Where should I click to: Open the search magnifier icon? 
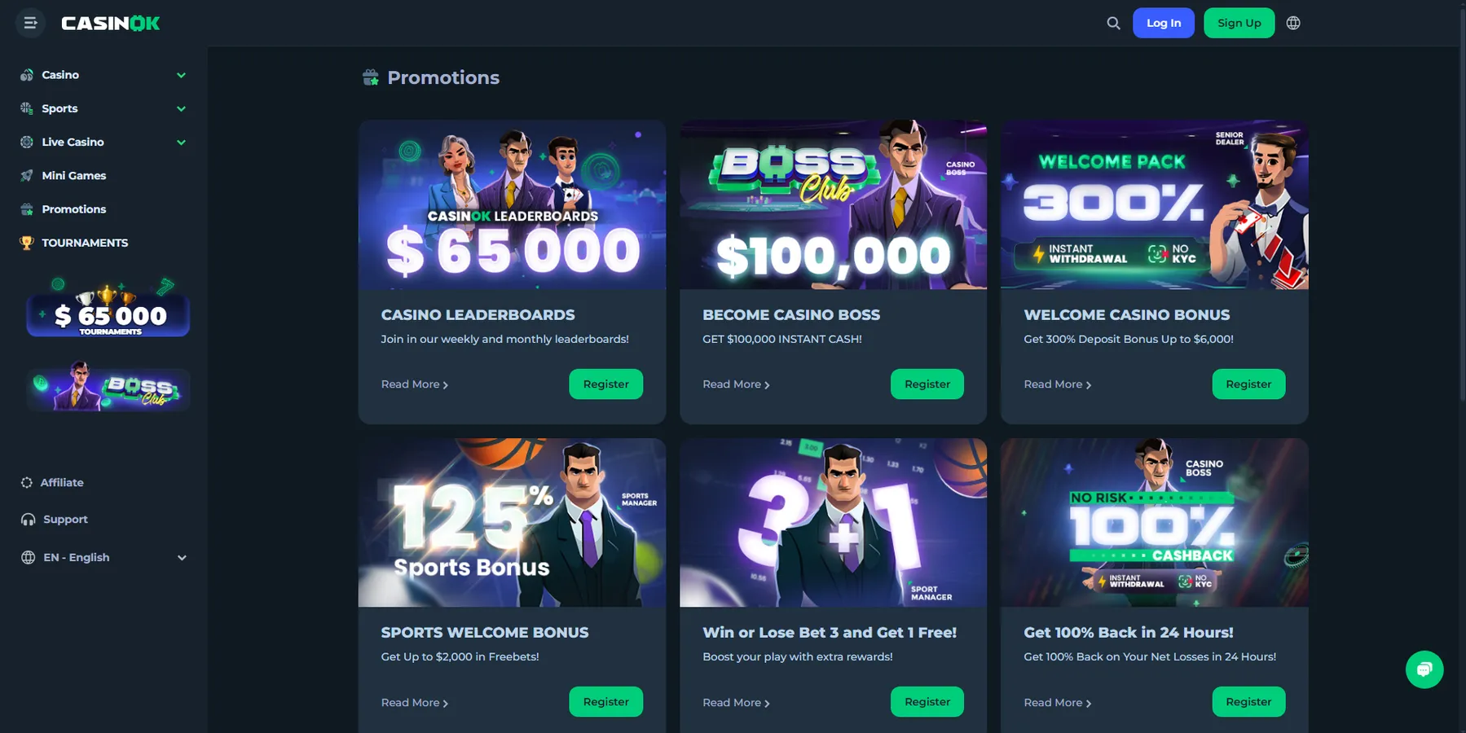[1113, 23]
